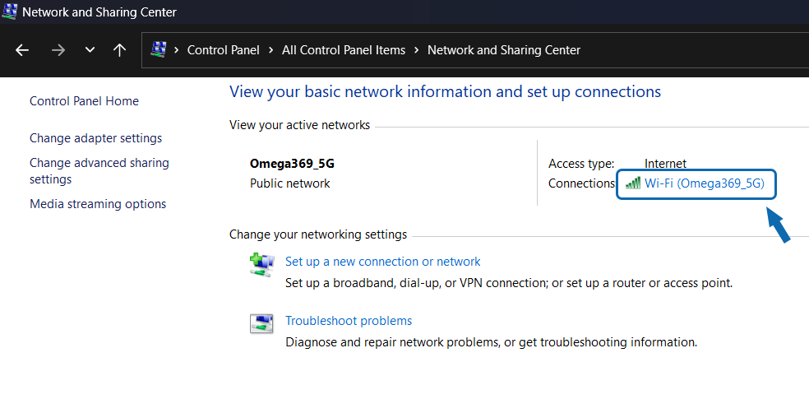Screen dimensions: 809x413
Task: Open Wi-Fi (Omega369_5G) connection status
Action: (x=704, y=183)
